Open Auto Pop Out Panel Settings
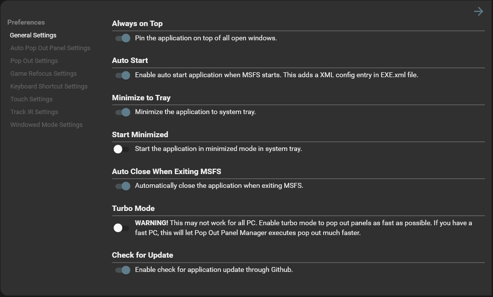 [x=50, y=48]
